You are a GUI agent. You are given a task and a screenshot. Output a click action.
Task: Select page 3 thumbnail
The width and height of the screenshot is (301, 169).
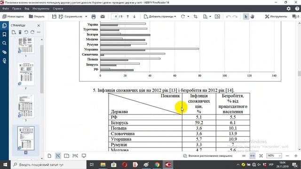pos(26,106)
